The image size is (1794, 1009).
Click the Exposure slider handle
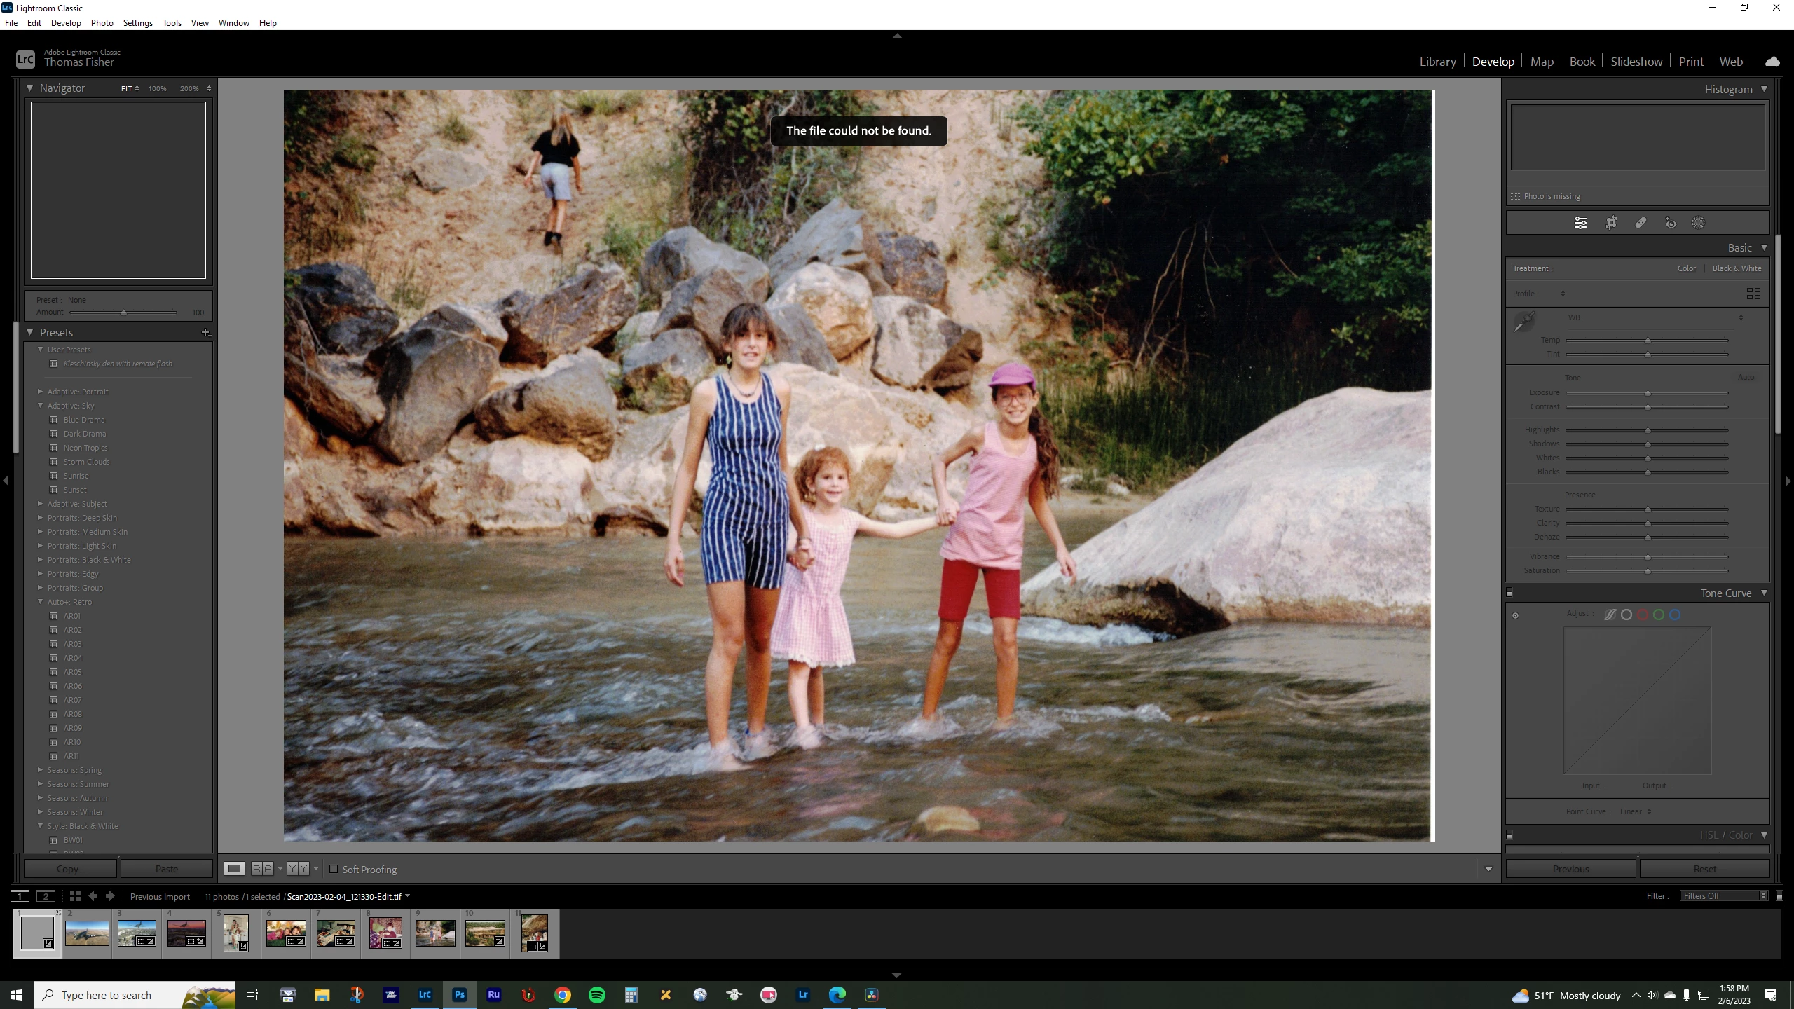pos(1648,393)
